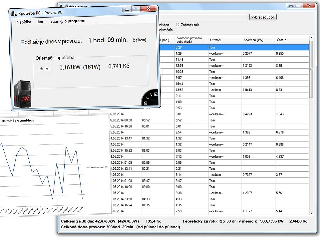Viewport: 320px width, 237px height.
Task: Click the 0,741 Kč value
Action: [119, 66]
